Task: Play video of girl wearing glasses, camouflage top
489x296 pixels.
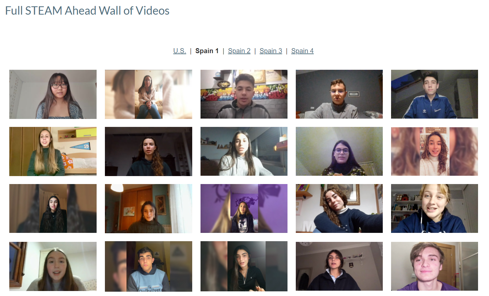Action: tap(339, 151)
